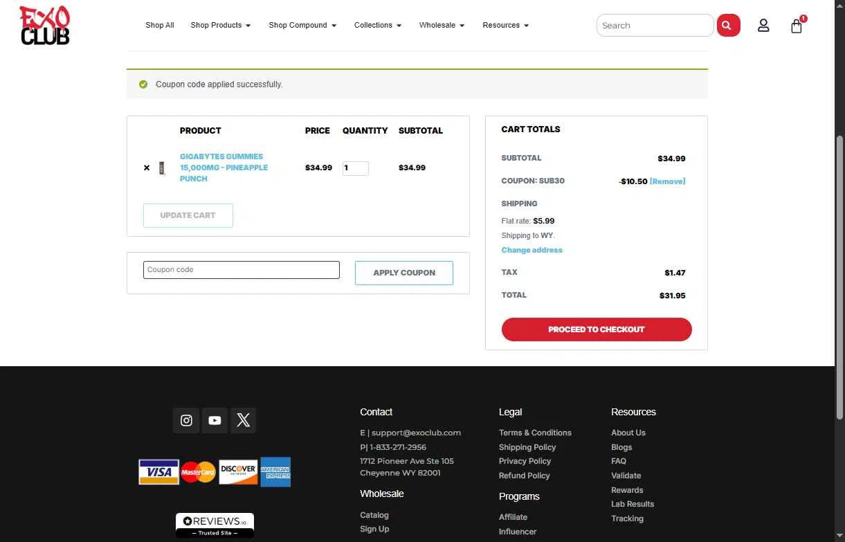Click the Search input field
This screenshot has height=542, width=845.
tap(655, 26)
